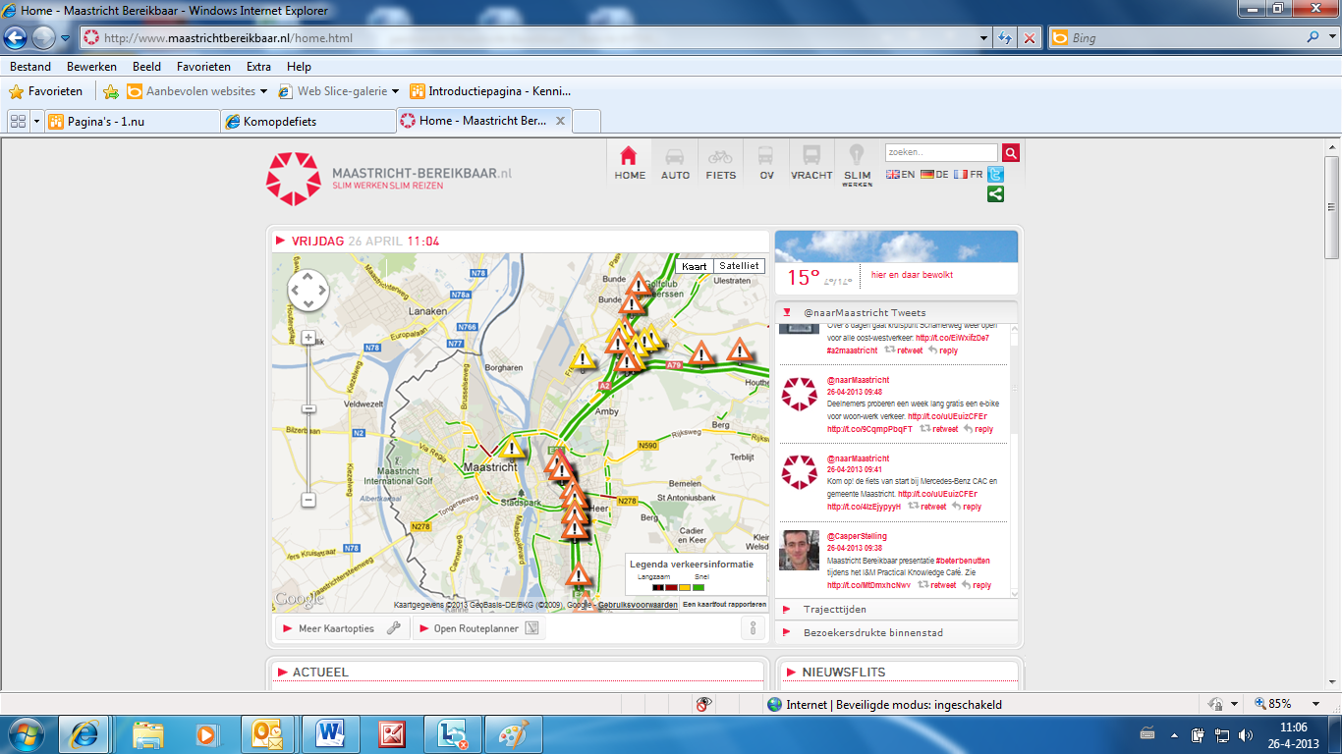Open the Gebruiksvoorwaarden map link
Viewport: 1342px width, 754px height.
(x=638, y=605)
